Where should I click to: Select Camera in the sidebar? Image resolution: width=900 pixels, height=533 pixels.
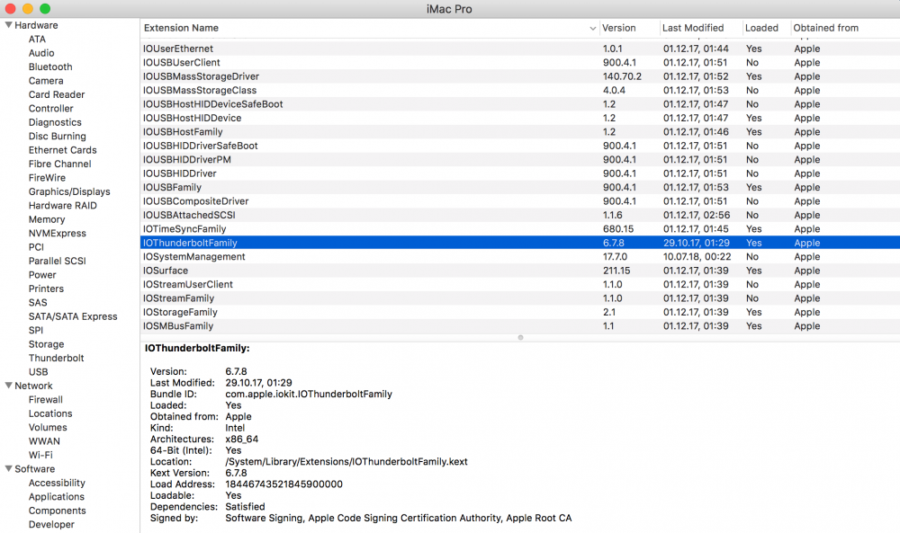pos(46,81)
